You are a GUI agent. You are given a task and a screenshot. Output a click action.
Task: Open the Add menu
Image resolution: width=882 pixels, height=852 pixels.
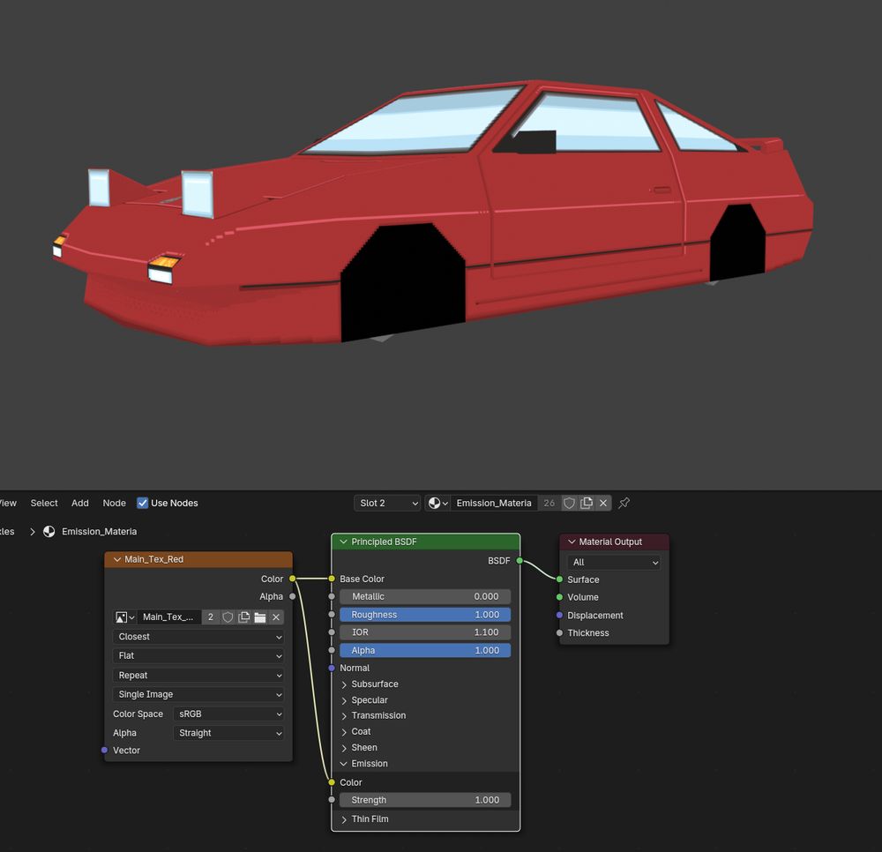coord(80,504)
